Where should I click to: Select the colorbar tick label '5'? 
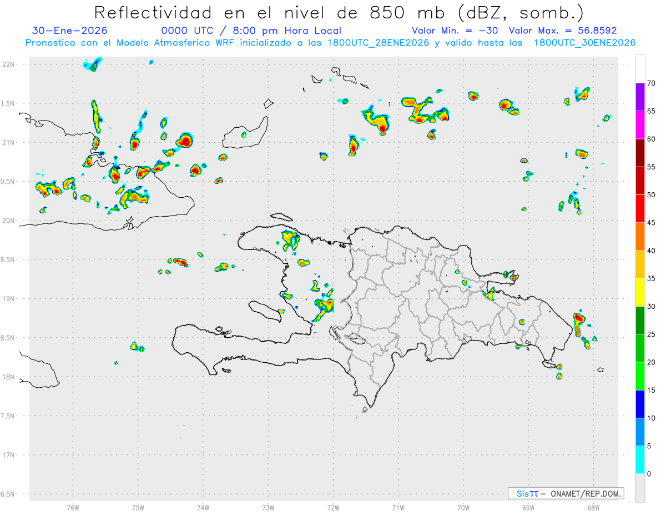[649, 446]
